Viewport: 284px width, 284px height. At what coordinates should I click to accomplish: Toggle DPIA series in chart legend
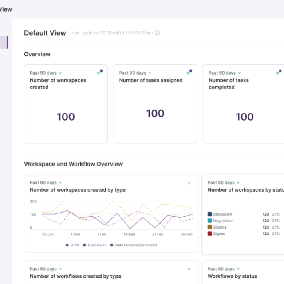pos(73,245)
